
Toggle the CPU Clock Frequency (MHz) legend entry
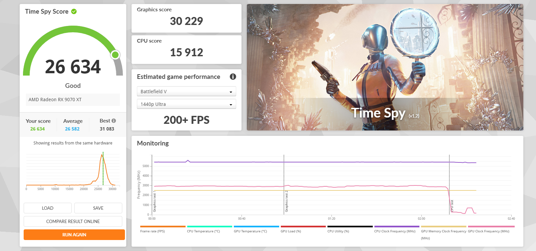395,231
